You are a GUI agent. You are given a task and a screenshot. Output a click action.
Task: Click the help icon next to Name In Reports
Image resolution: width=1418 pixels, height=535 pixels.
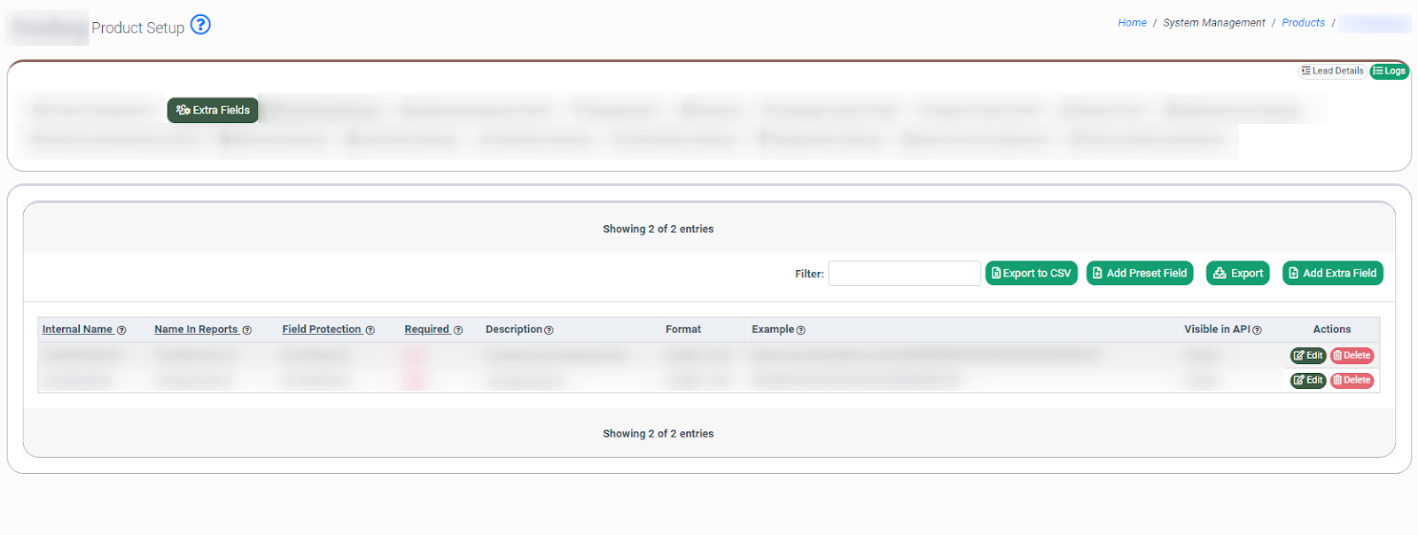point(247,330)
